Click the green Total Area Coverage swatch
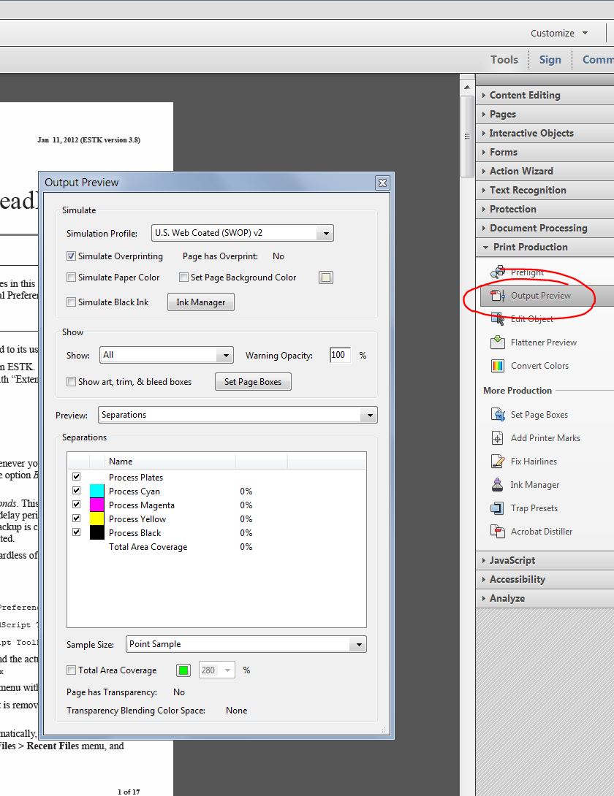 (x=183, y=670)
